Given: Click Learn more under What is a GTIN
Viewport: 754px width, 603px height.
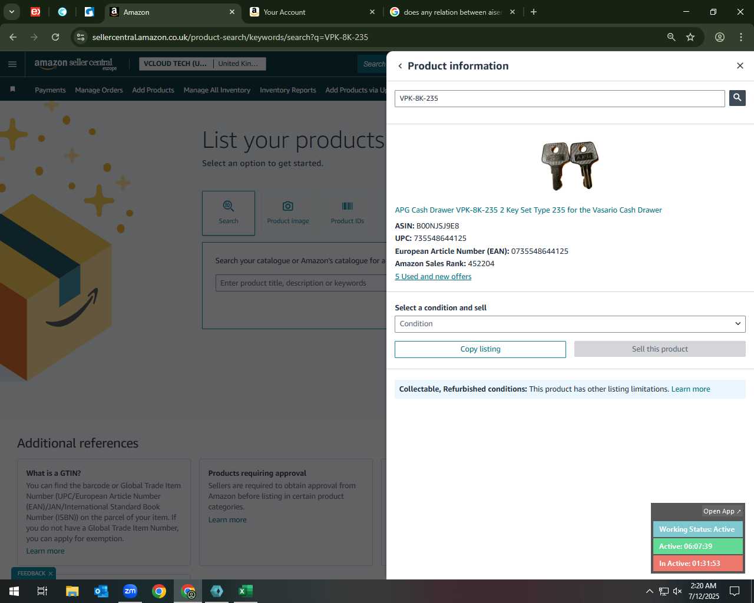Looking at the screenshot, I should tap(45, 551).
